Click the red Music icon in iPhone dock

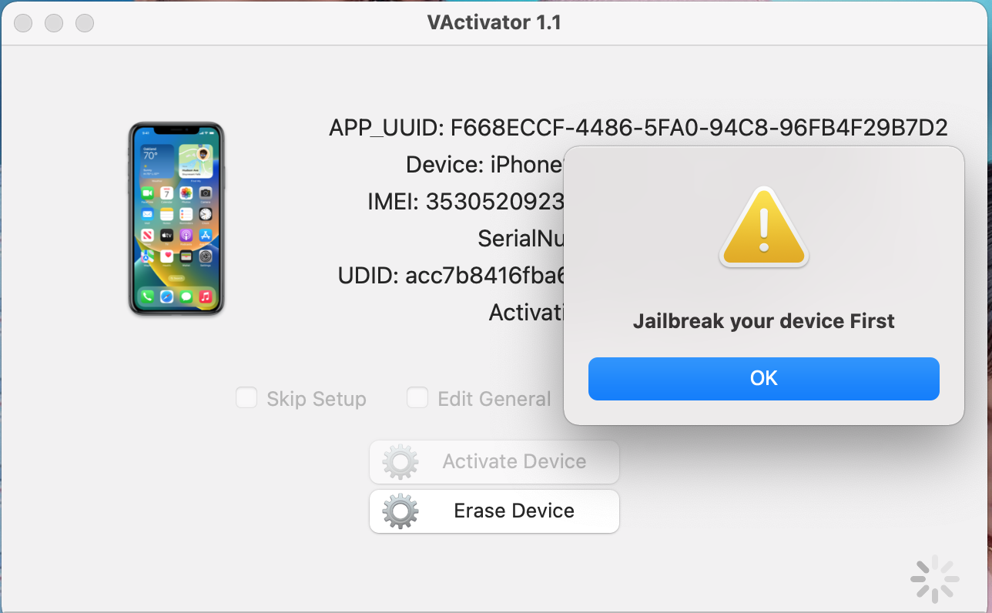(x=206, y=296)
